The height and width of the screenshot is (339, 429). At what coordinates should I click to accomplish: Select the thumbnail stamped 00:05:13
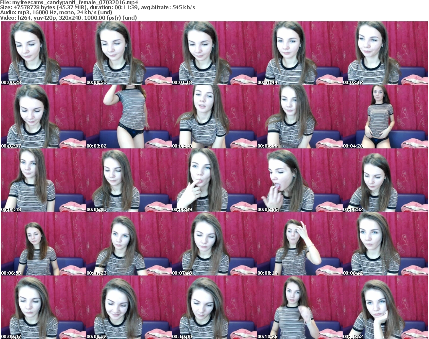[x=129, y=181]
